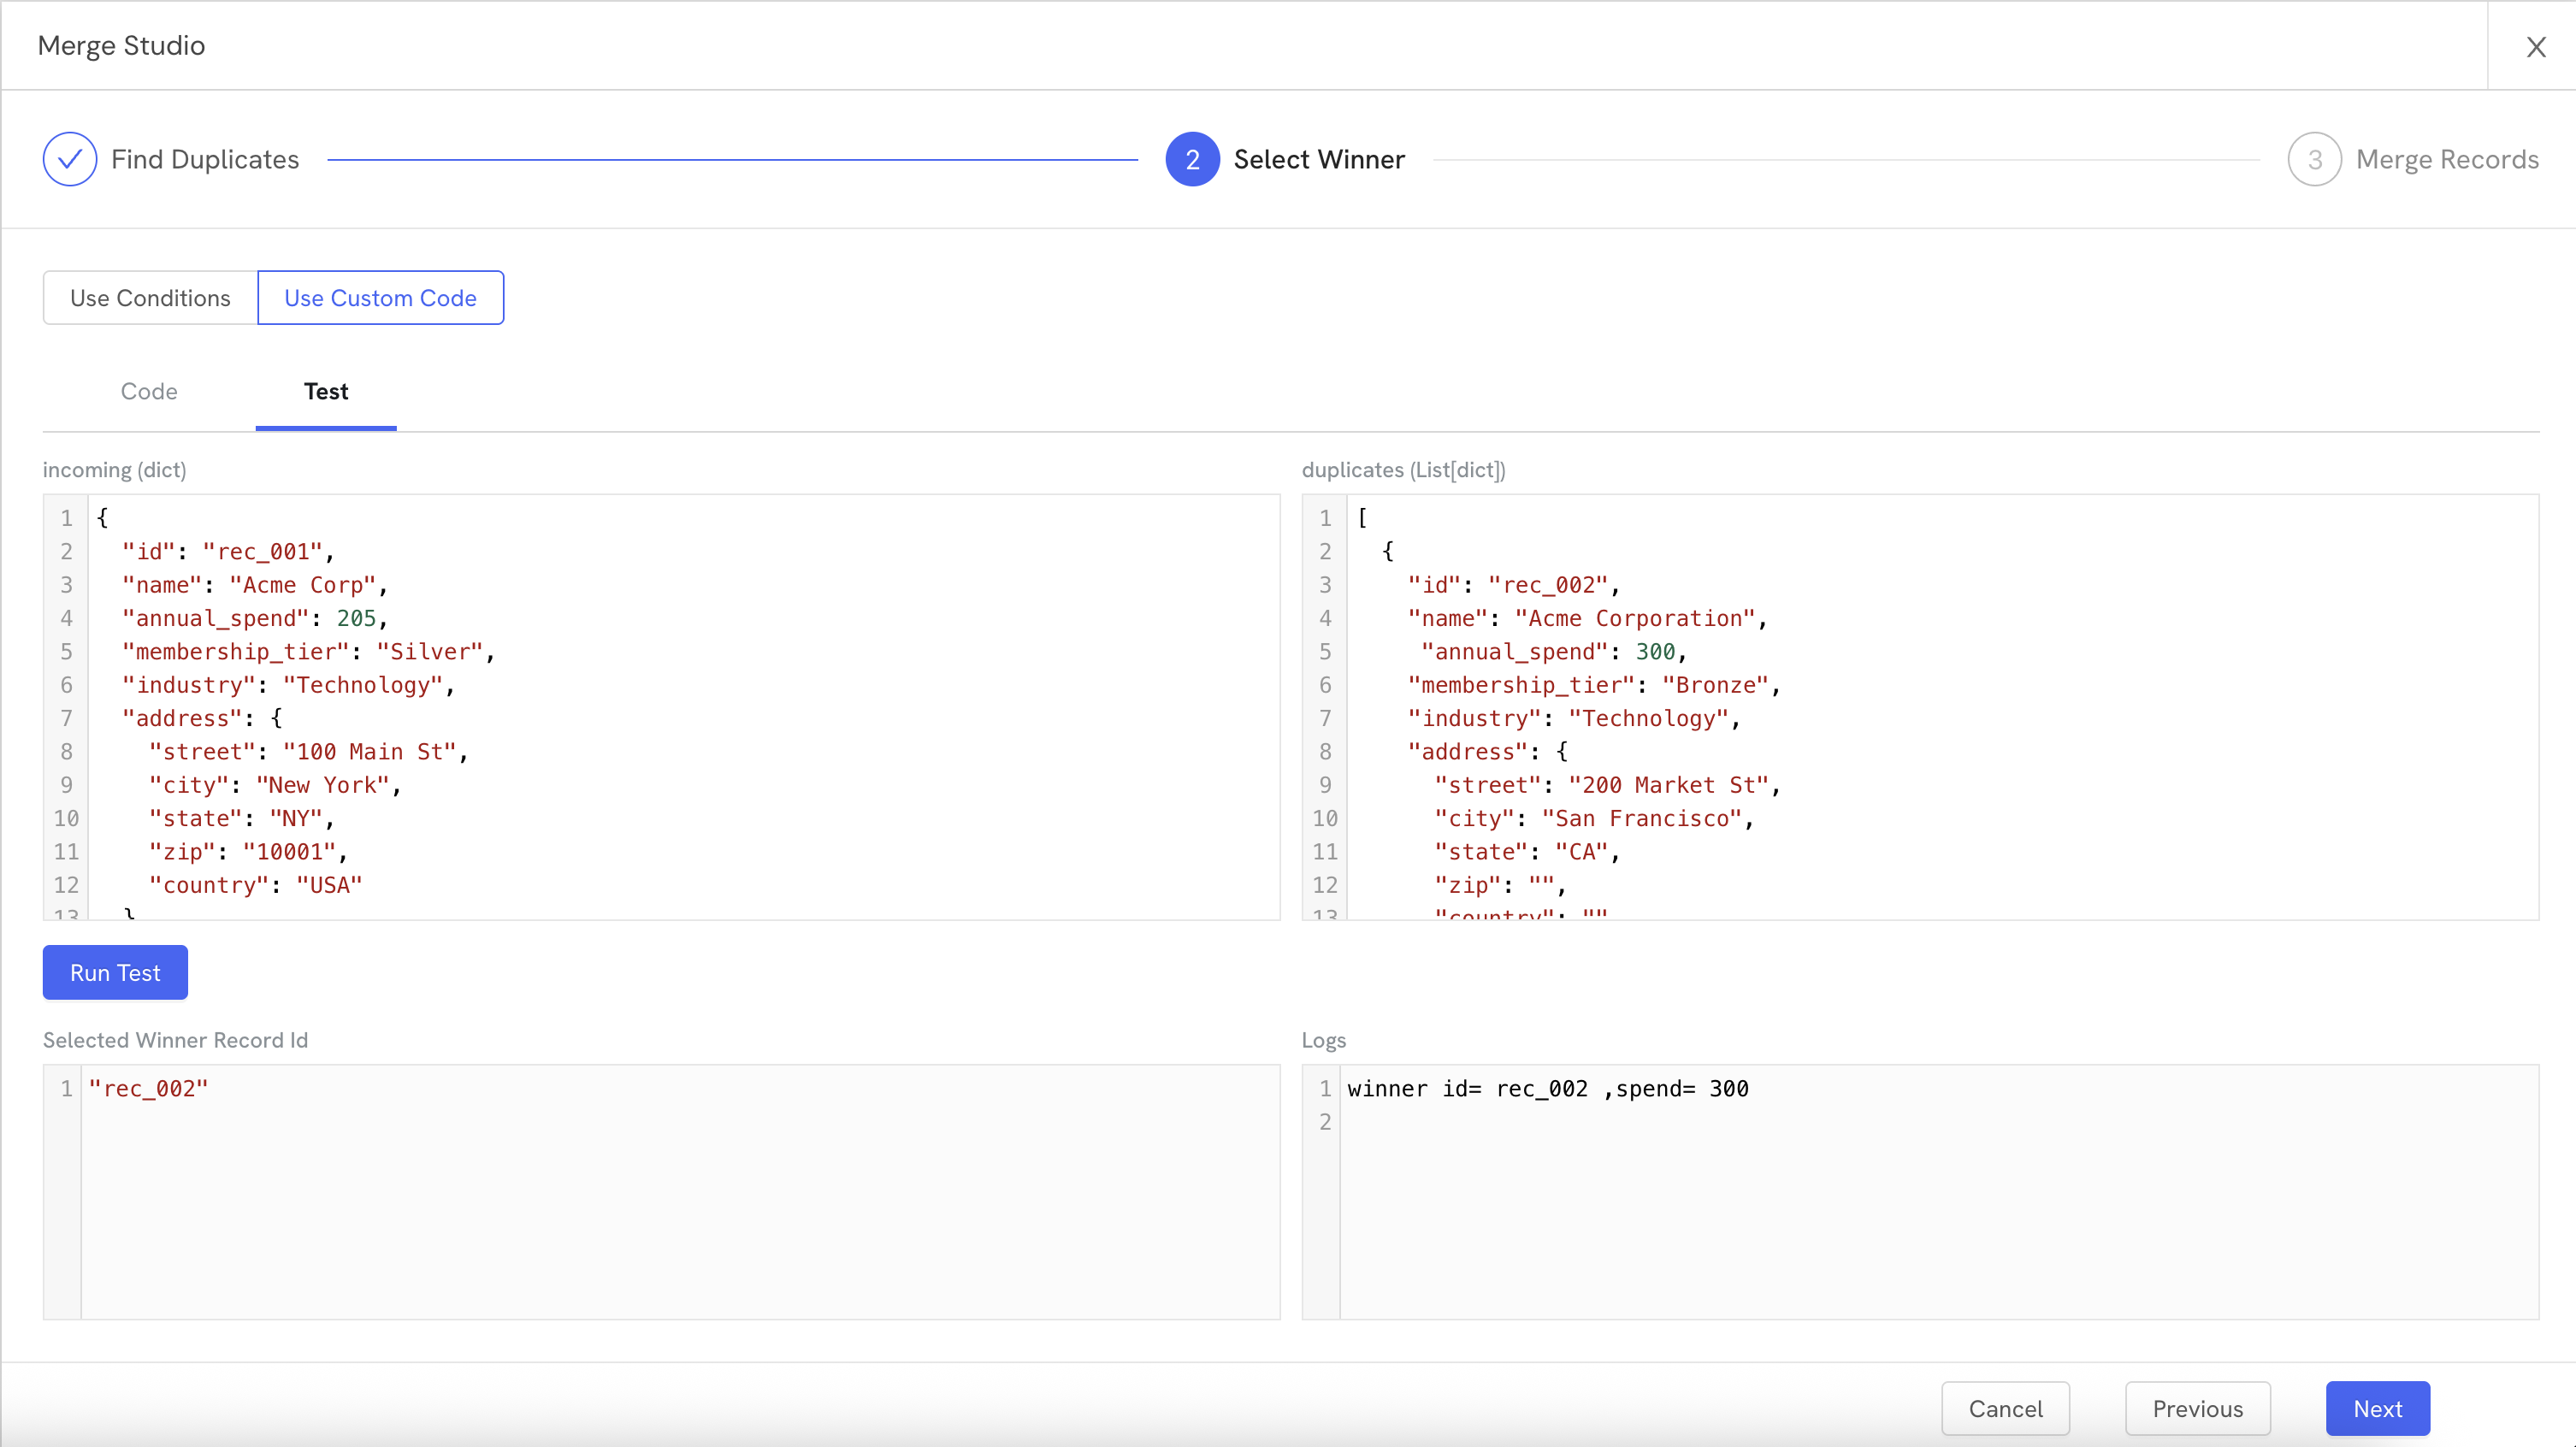Switch to Use Conditions mode
The width and height of the screenshot is (2576, 1447).
point(150,298)
